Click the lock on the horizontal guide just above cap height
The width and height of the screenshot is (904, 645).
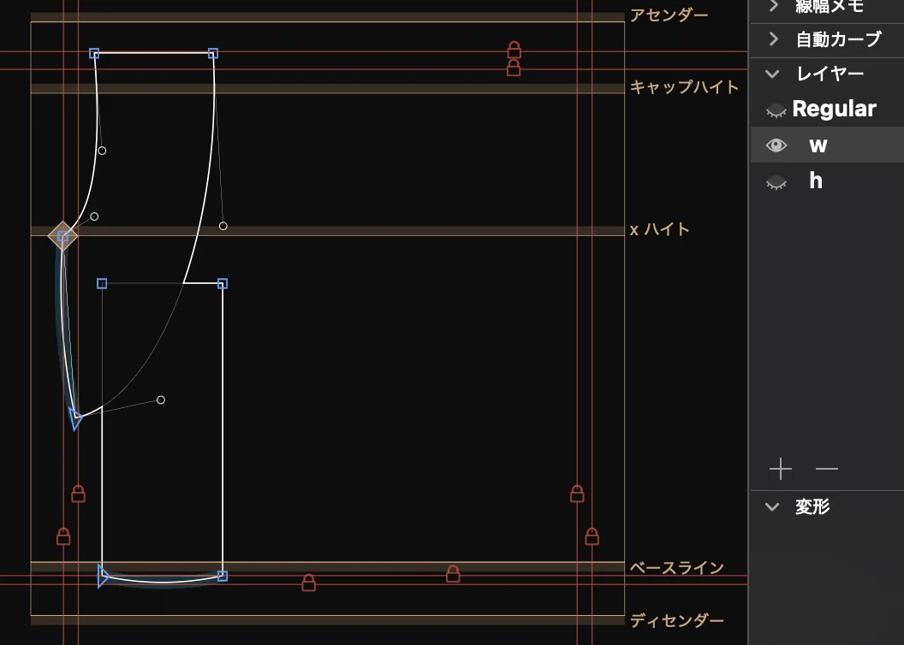pyautogui.click(x=514, y=68)
